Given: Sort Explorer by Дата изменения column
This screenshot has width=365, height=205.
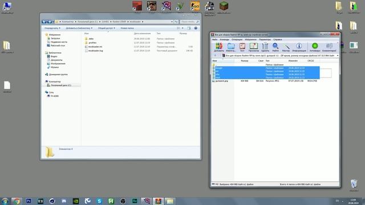Looking at the screenshot, I should pos(142,34).
